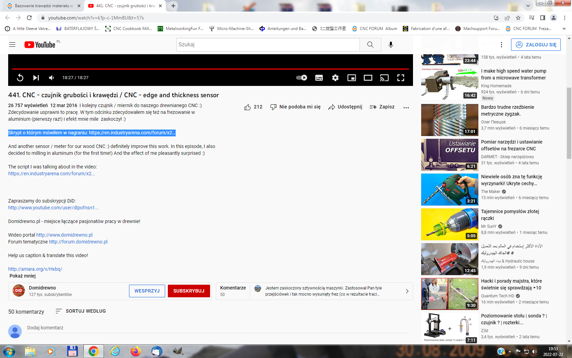Open Chrome three-dot main menu
The image size is (572, 358).
[x=565, y=18]
